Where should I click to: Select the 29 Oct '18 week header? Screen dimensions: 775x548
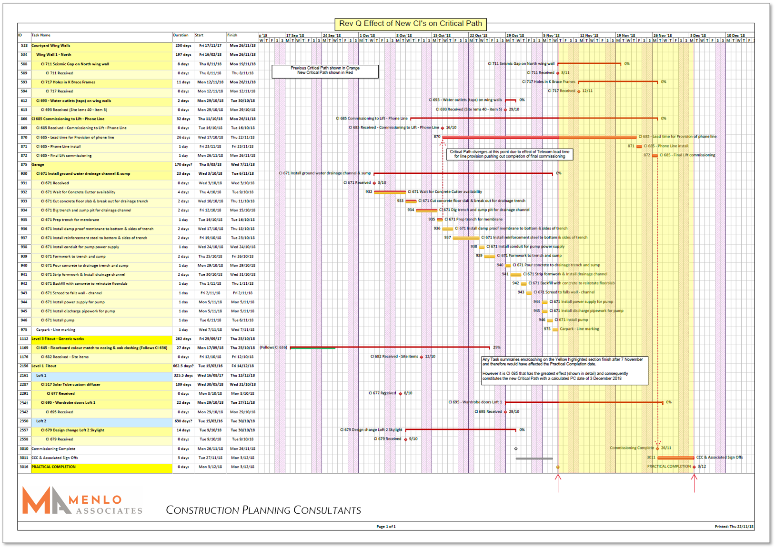click(x=515, y=35)
